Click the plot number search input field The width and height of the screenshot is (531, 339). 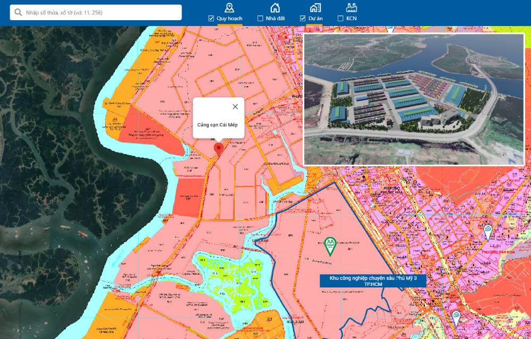tap(96, 12)
